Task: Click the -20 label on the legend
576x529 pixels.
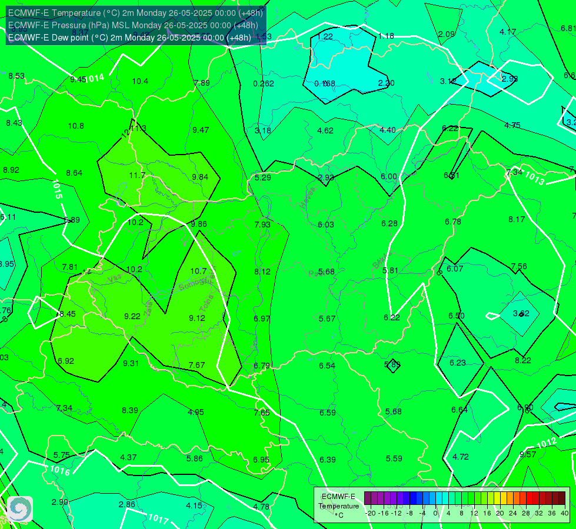Action: click(371, 513)
